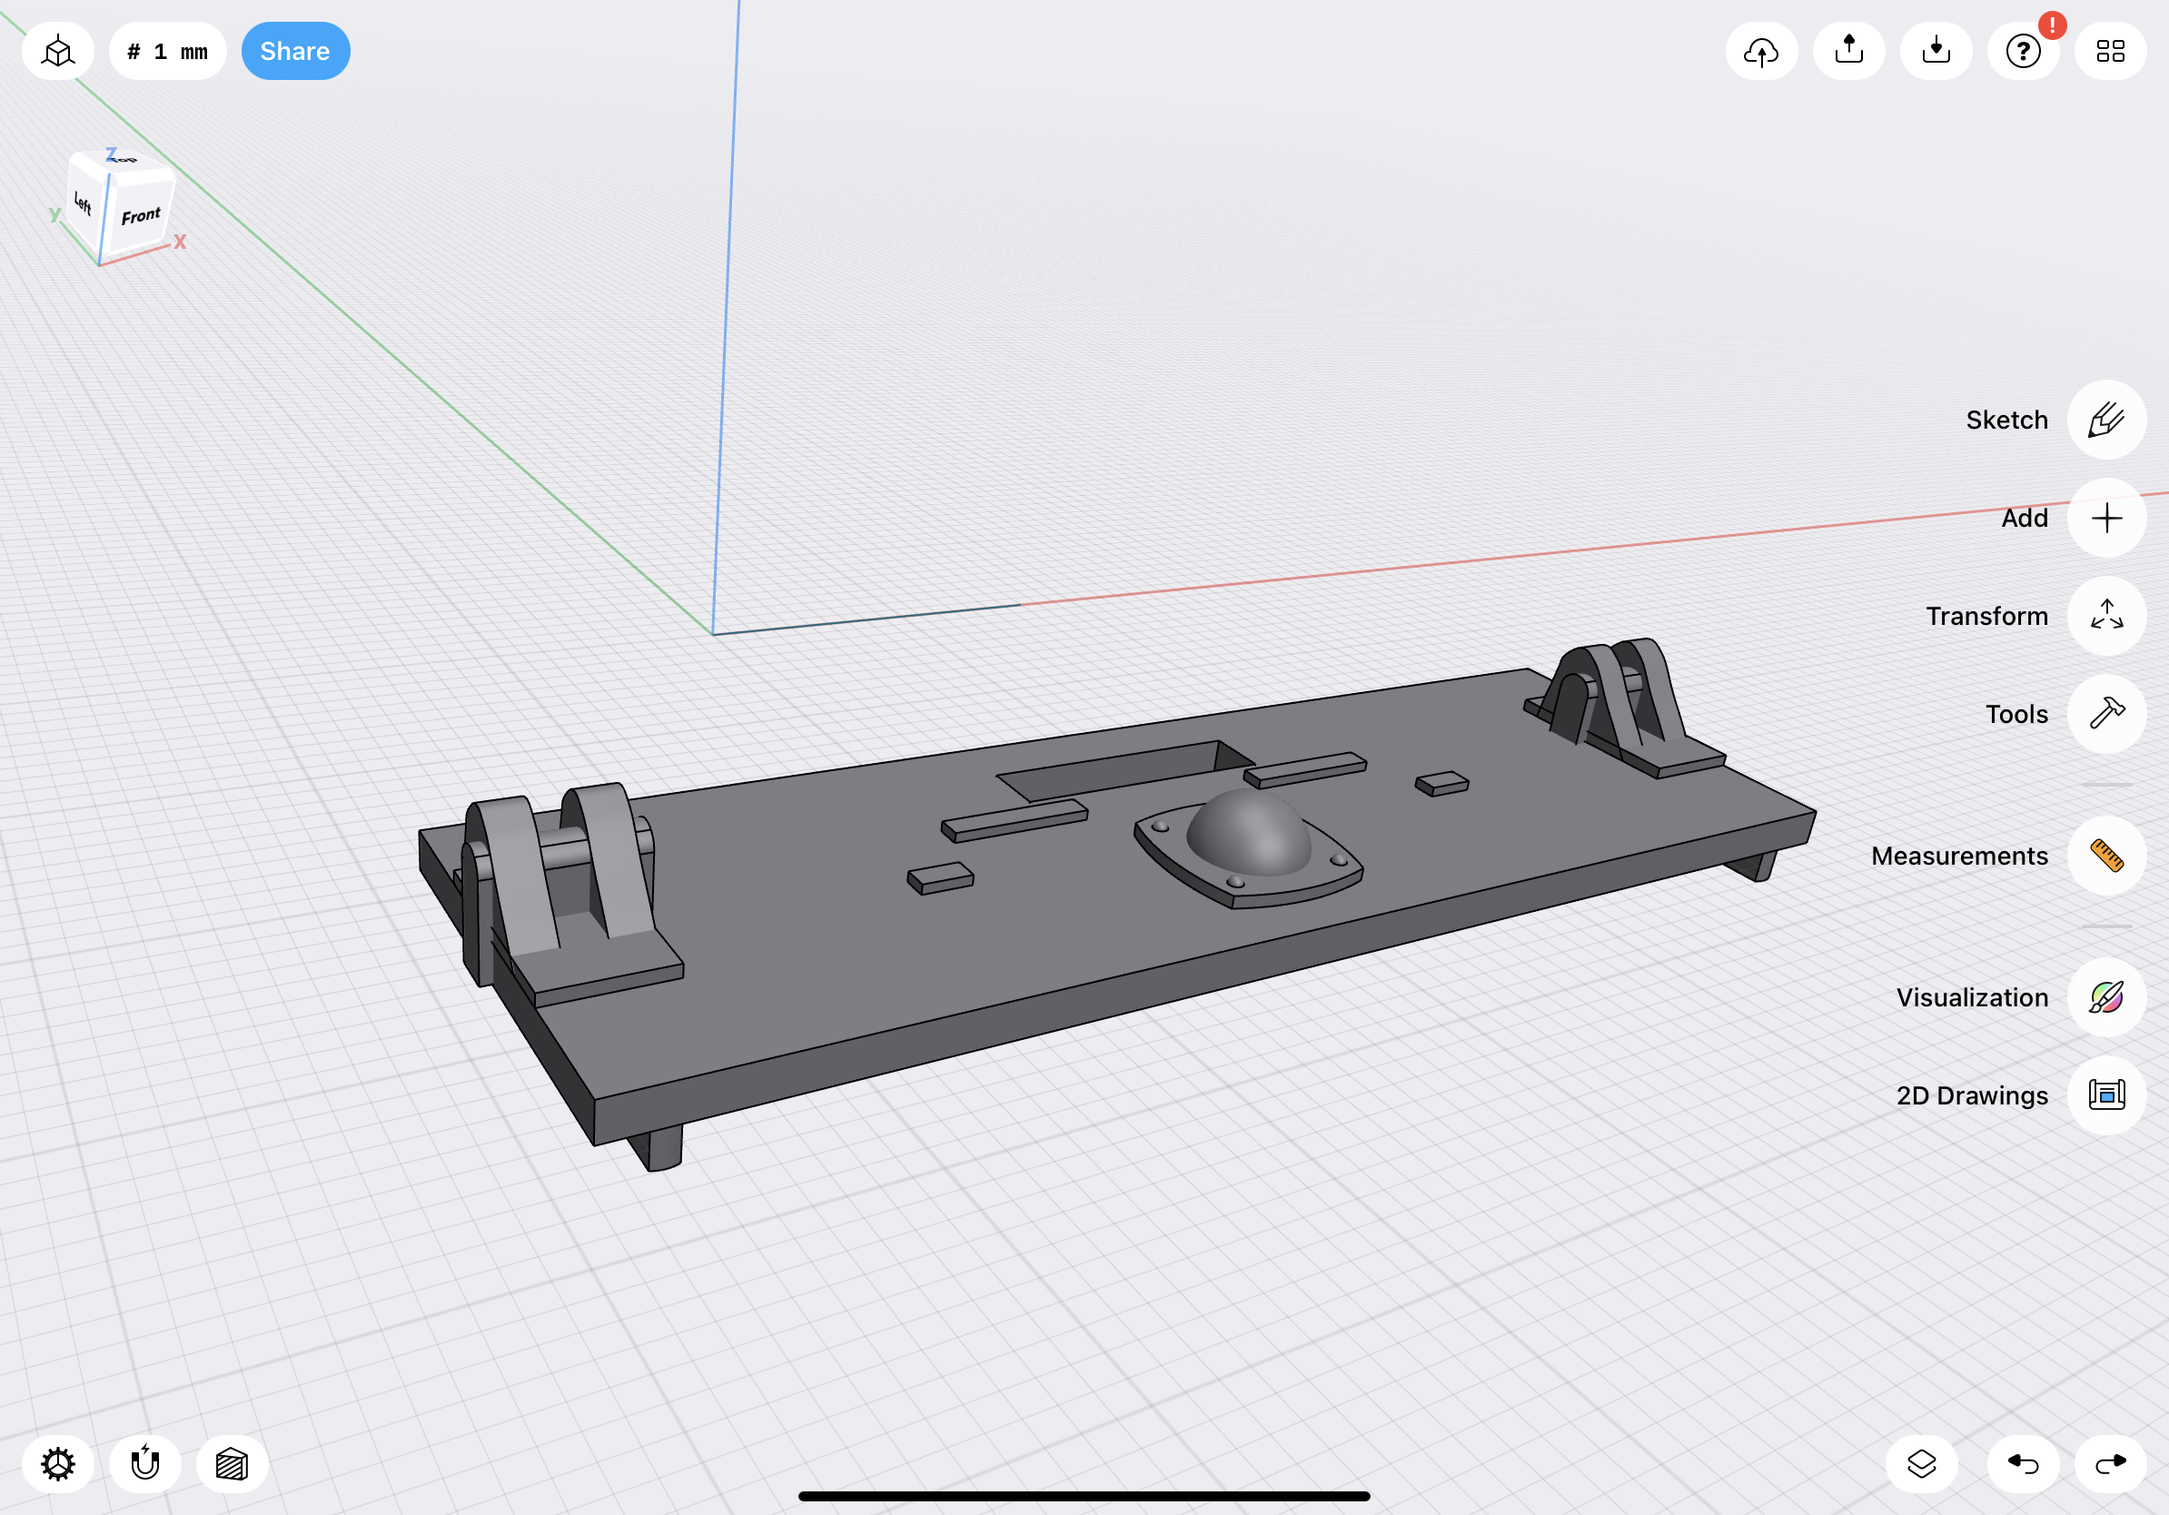
Task: Select the dome on the model plate
Action: click(x=1247, y=831)
